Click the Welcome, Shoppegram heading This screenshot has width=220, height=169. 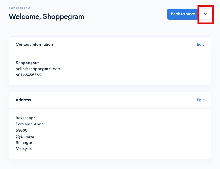pos(46,16)
